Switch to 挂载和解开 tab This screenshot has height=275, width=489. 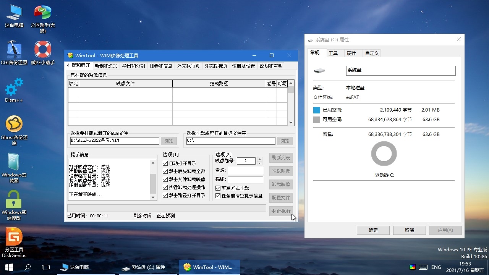pos(79,65)
